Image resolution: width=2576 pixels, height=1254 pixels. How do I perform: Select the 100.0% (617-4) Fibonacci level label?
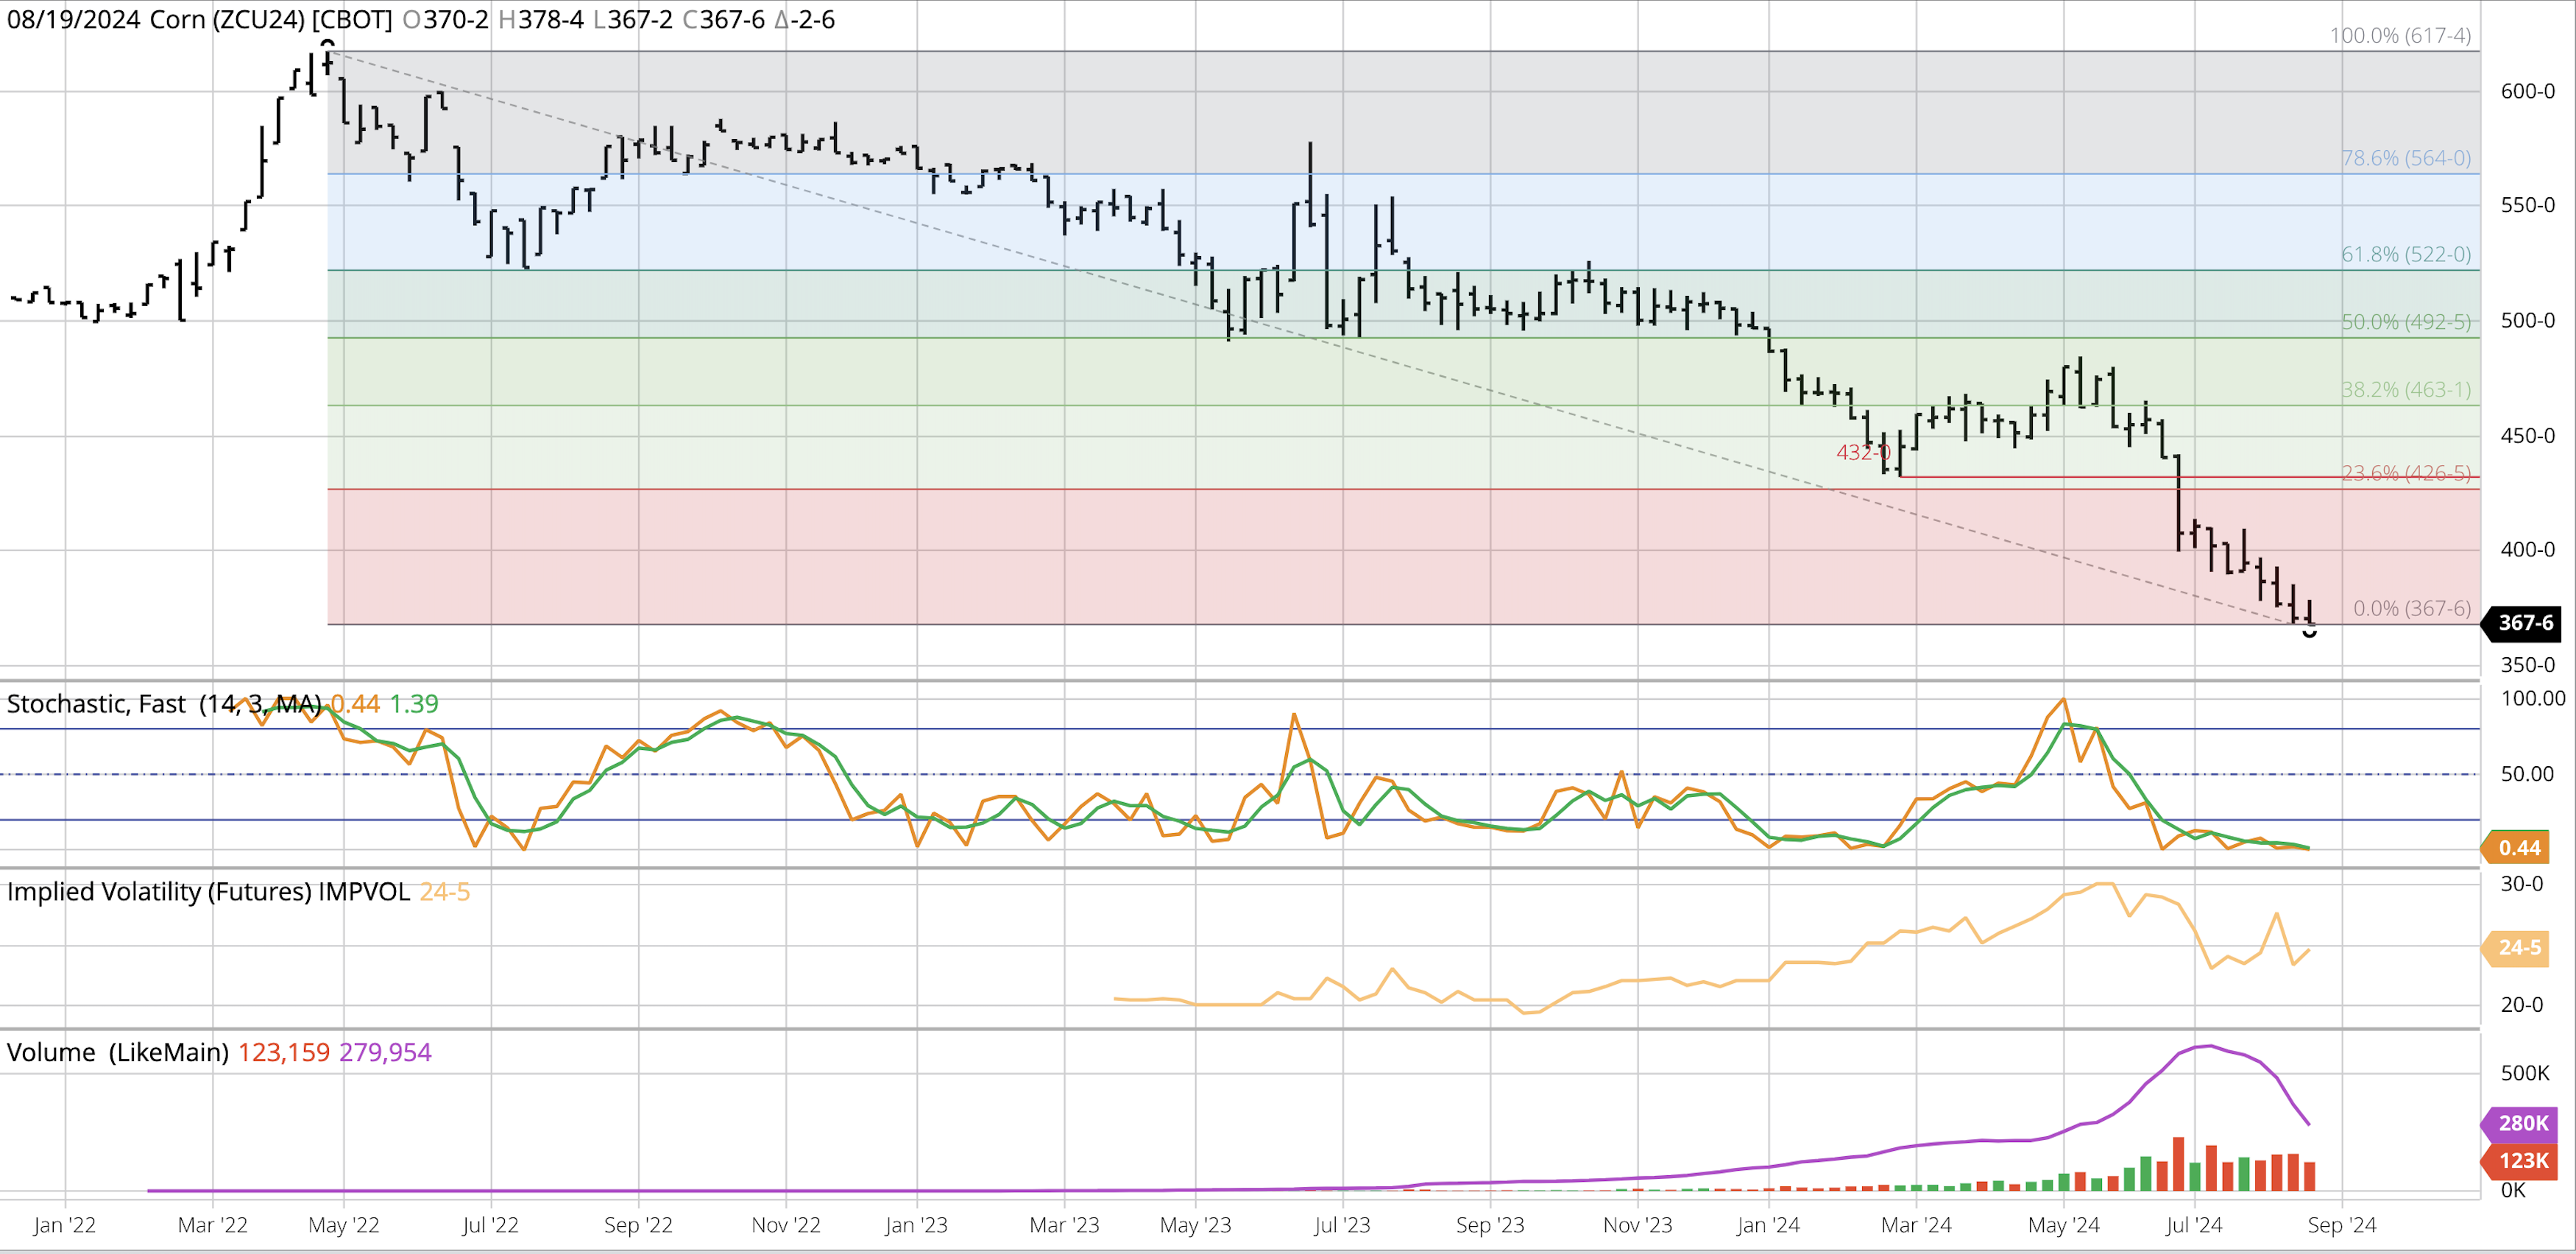click(2400, 36)
